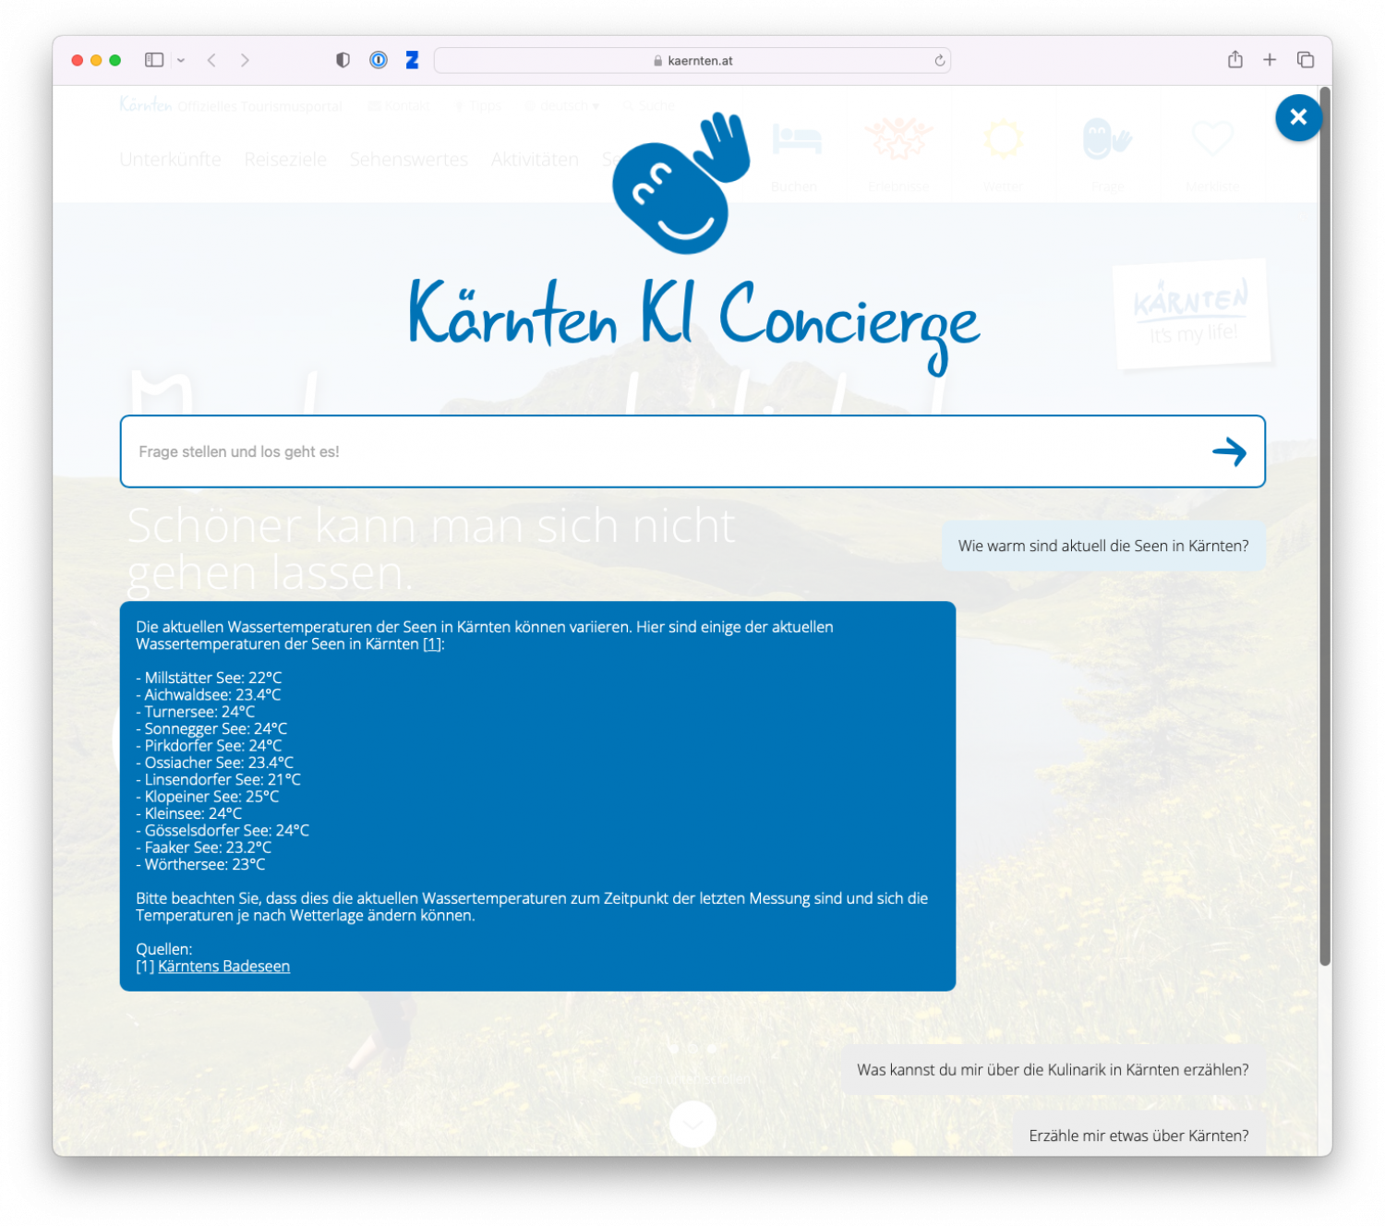
Task: Click the faded Winter sun icon
Action: coord(1003,139)
